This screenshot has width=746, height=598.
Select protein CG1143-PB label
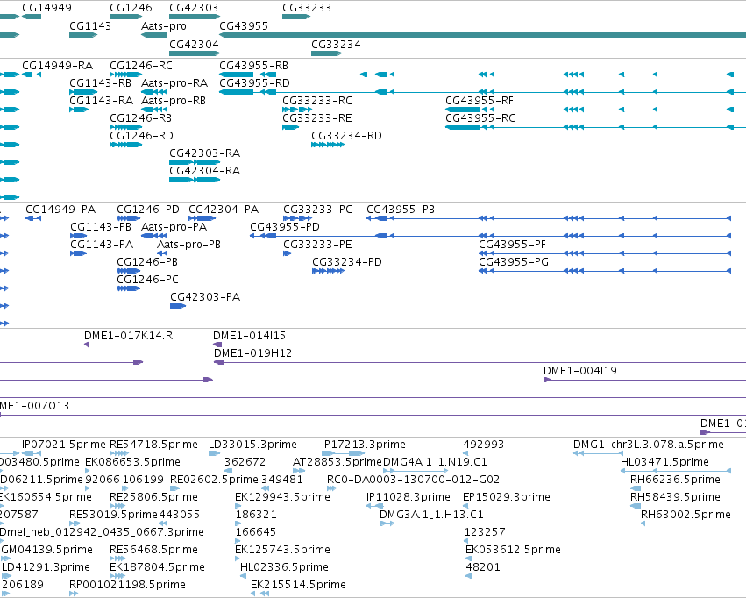click(x=101, y=227)
